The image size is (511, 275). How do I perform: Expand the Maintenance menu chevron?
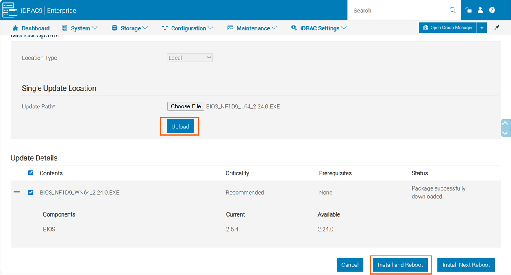[x=274, y=28]
